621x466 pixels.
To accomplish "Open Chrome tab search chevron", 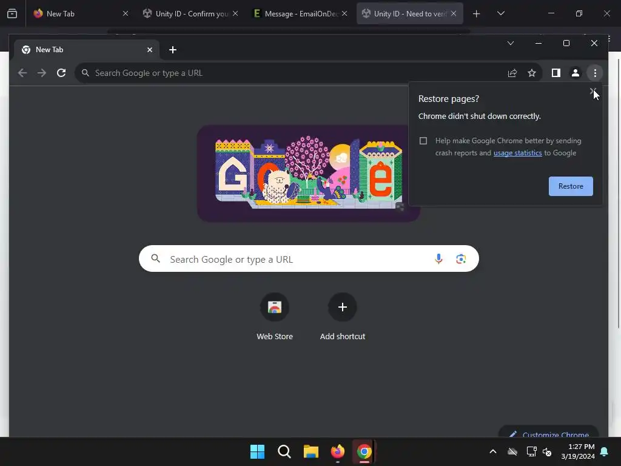I will [x=511, y=43].
